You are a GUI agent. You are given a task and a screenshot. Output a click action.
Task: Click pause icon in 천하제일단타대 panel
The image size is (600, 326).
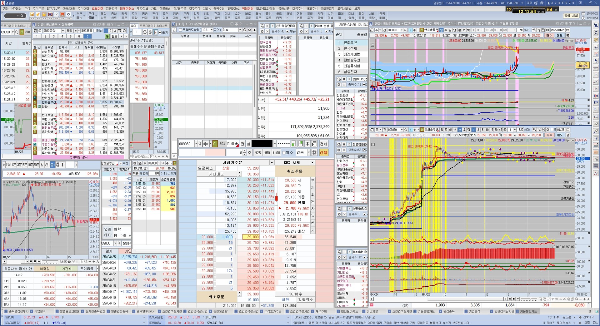pos(267,26)
